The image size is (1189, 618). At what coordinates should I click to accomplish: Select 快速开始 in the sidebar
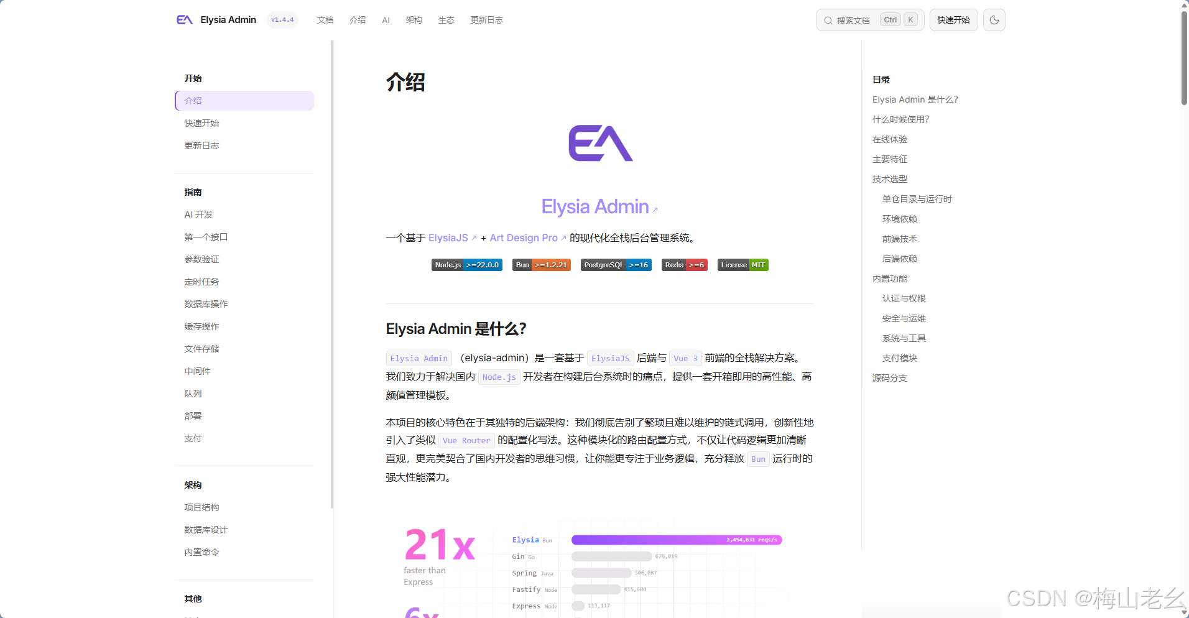[201, 123]
